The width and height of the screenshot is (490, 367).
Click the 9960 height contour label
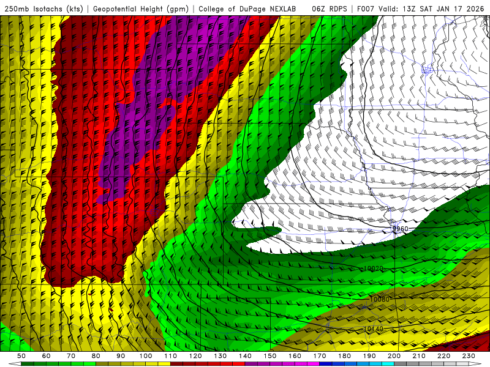(x=401, y=229)
